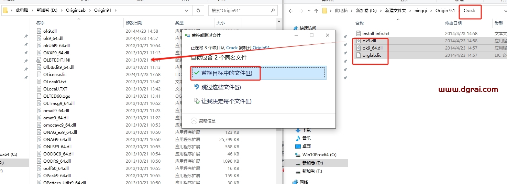Go up one level from Crack folder
Image resolution: width=507 pixels, height=184 pixels.
pos(316,11)
